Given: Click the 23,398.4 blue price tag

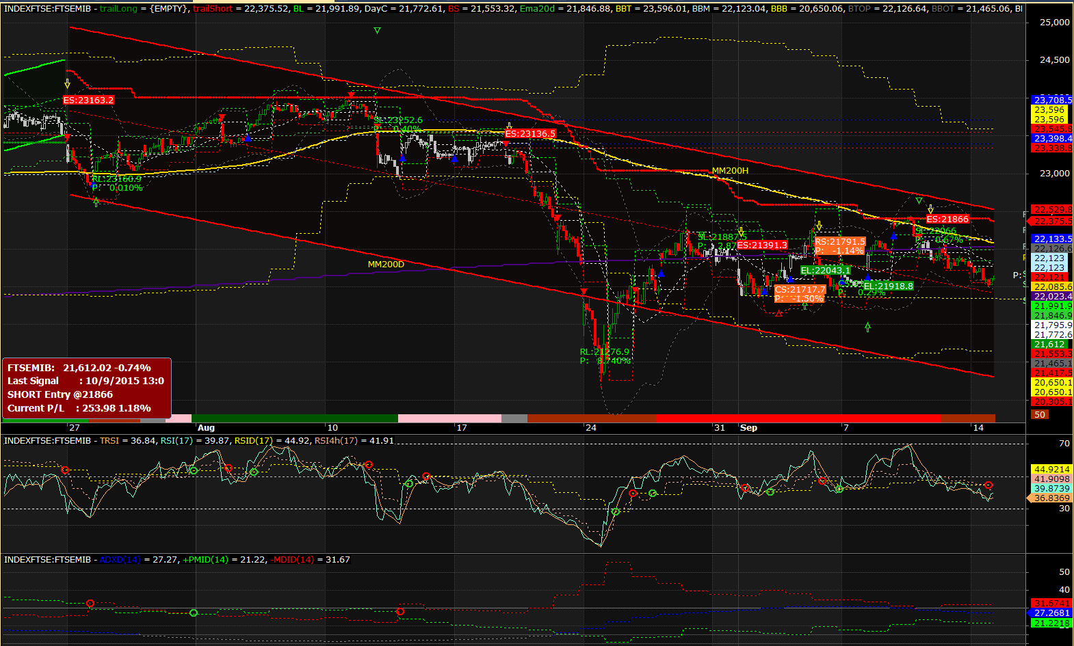Looking at the screenshot, I should click(x=1052, y=138).
